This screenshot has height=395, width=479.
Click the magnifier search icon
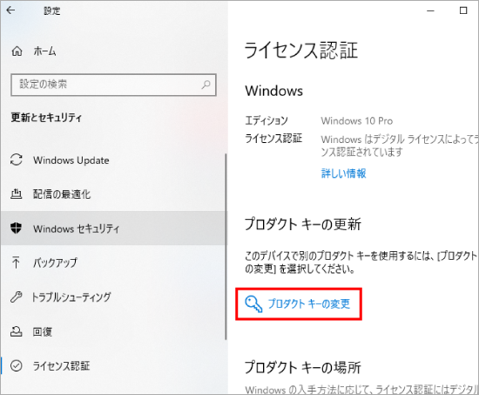pos(206,85)
